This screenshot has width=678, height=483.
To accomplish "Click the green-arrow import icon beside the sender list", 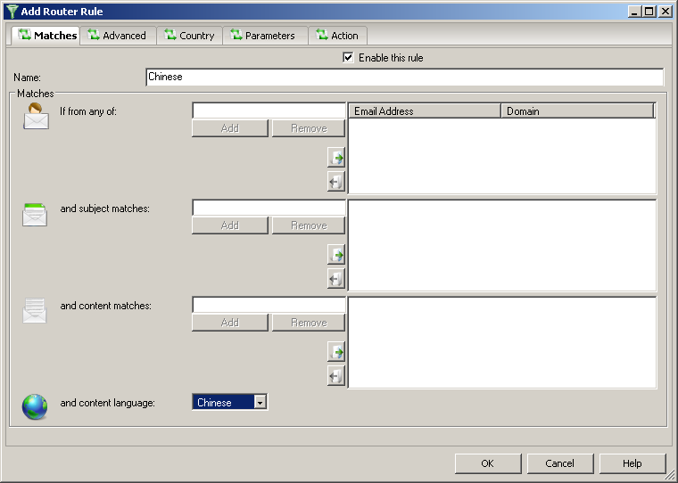I will pyautogui.click(x=336, y=158).
